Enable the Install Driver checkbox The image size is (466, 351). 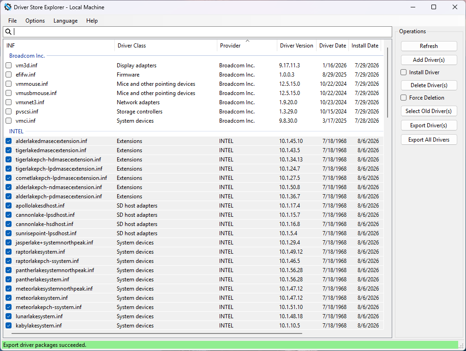[404, 72]
